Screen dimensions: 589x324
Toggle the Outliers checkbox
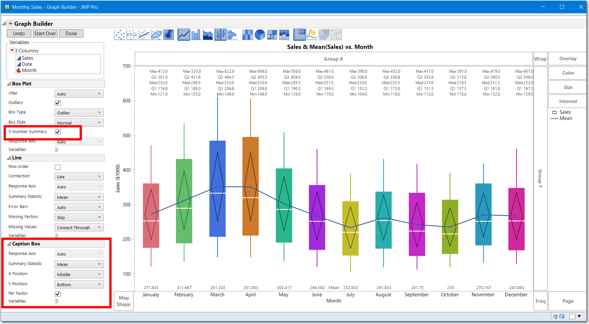pyautogui.click(x=58, y=103)
